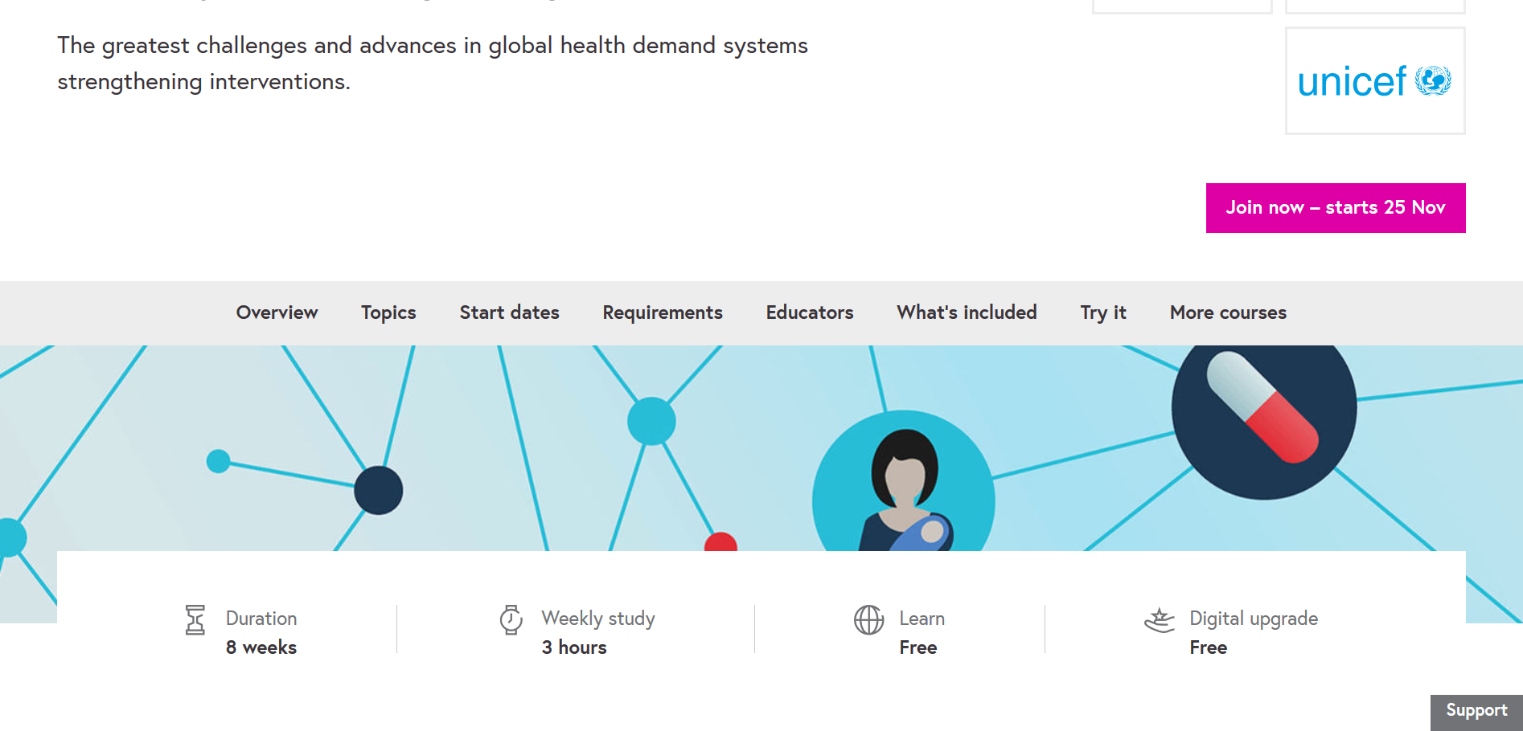Click the globe Learn icon
The image size is (1523, 731).
pos(868,620)
